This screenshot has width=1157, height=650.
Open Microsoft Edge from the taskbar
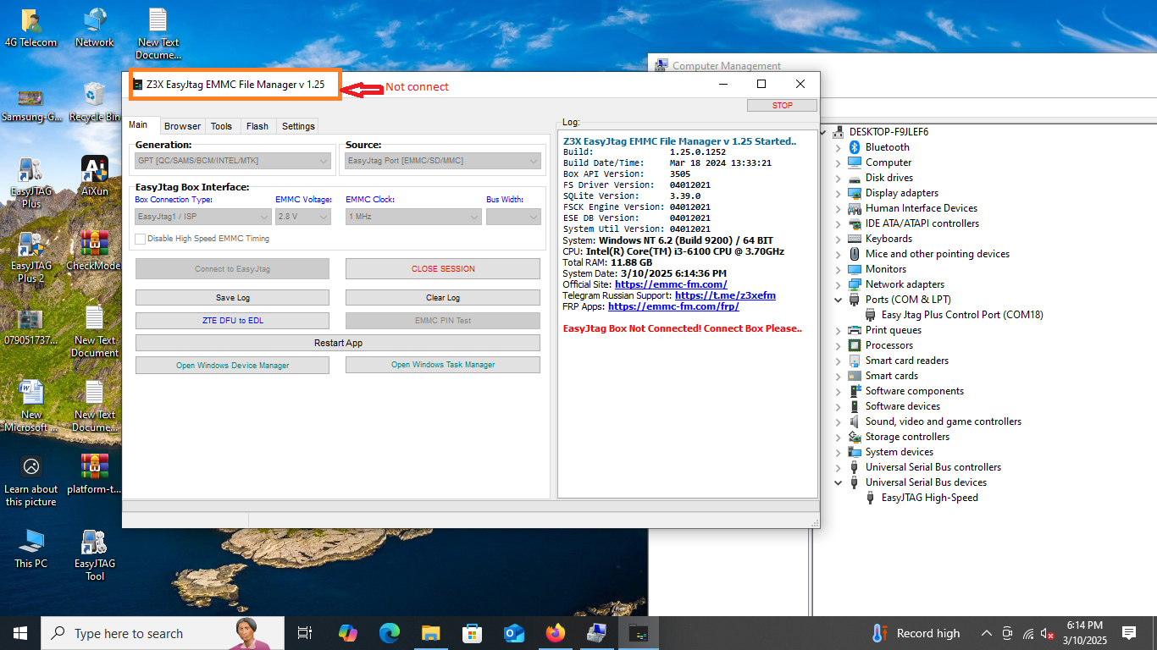390,633
